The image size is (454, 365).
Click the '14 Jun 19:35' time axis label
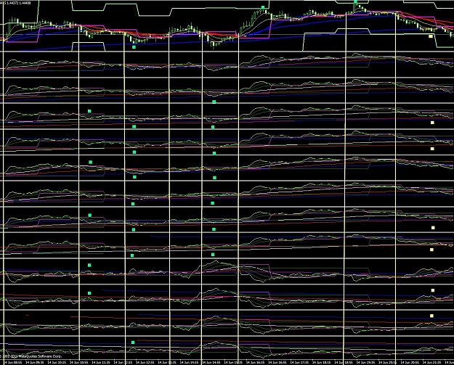[365, 362]
